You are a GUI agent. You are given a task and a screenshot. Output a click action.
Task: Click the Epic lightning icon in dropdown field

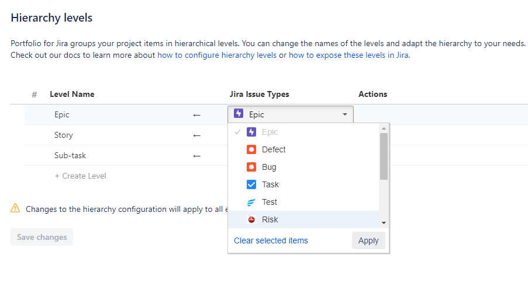[x=239, y=114]
